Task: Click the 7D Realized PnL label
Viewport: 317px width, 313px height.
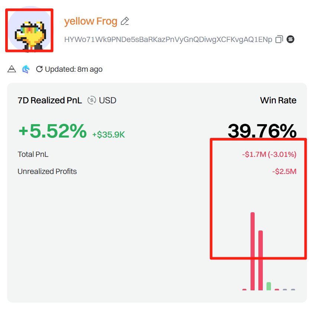Action: 50,100
